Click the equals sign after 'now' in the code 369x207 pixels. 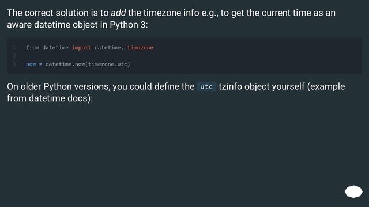(x=41, y=64)
